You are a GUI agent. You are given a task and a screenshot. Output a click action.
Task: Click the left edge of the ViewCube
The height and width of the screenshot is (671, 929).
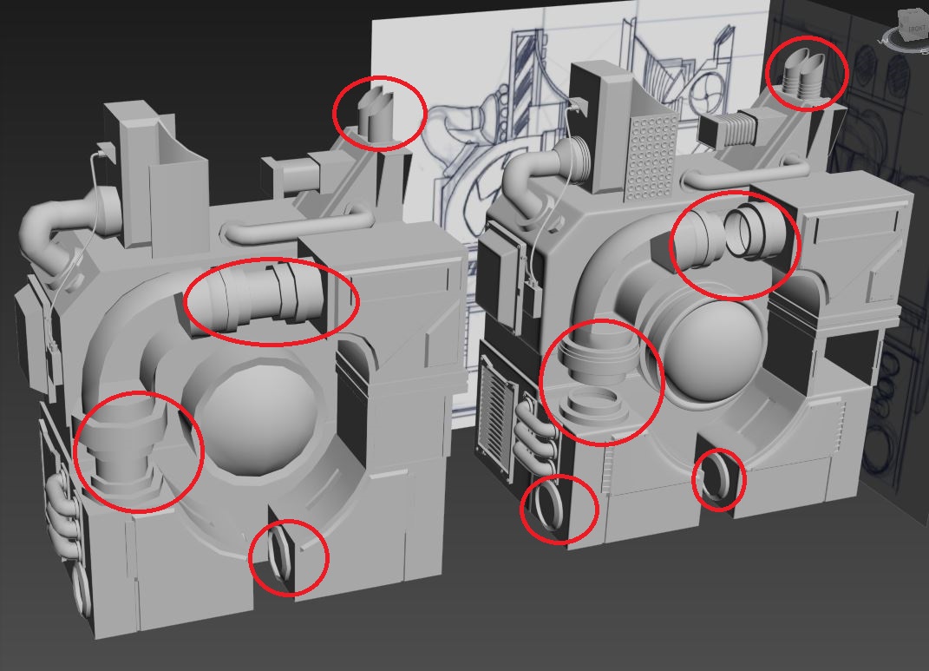click(900, 28)
